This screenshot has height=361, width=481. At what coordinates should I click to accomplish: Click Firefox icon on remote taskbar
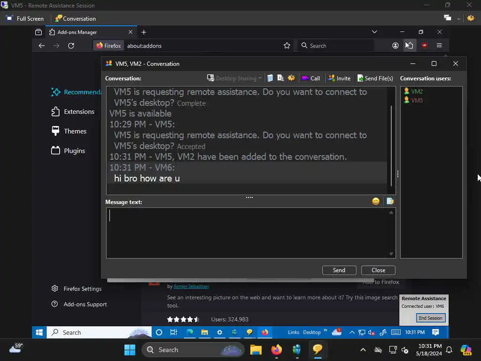[265, 332]
